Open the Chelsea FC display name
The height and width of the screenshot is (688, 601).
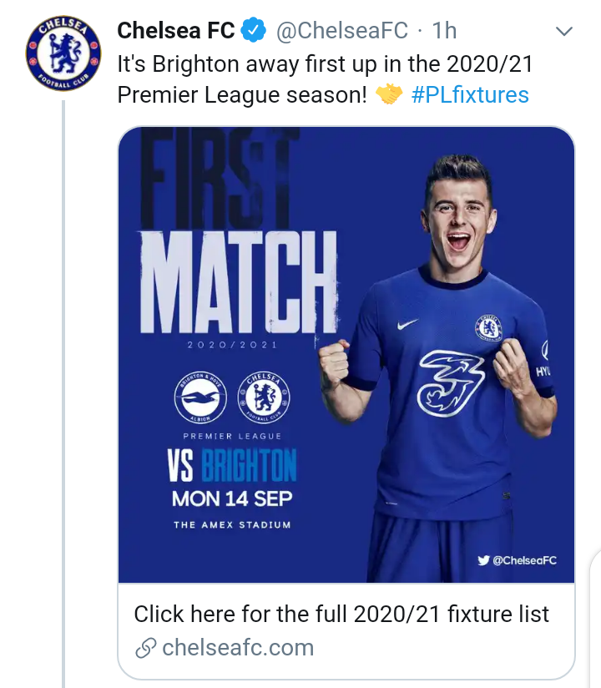[x=176, y=31]
